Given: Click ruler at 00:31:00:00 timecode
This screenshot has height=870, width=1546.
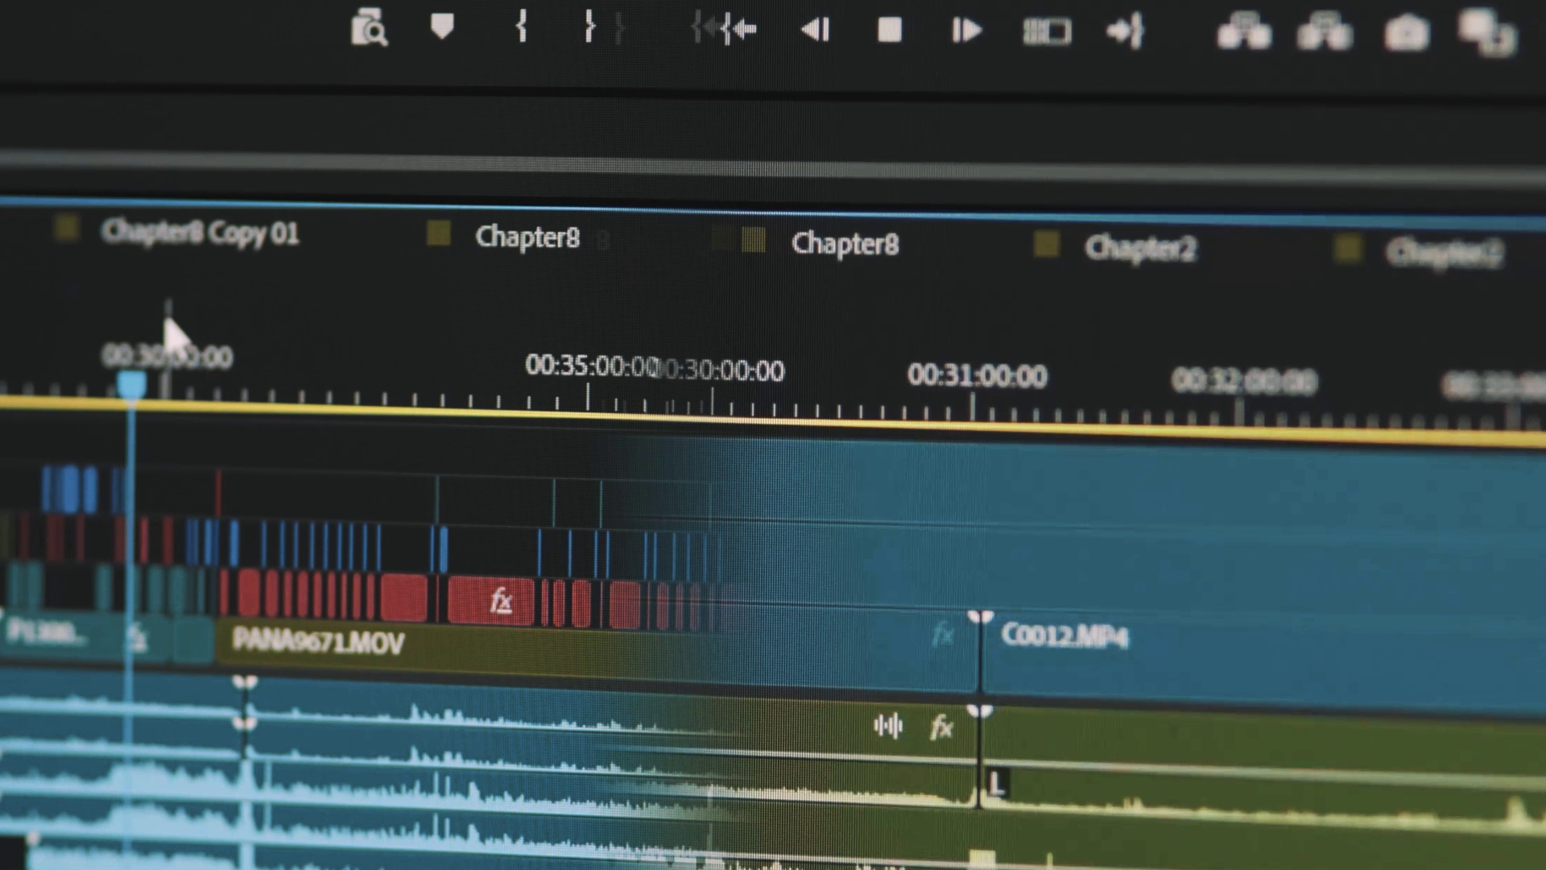Looking at the screenshot, I should 977,375.
